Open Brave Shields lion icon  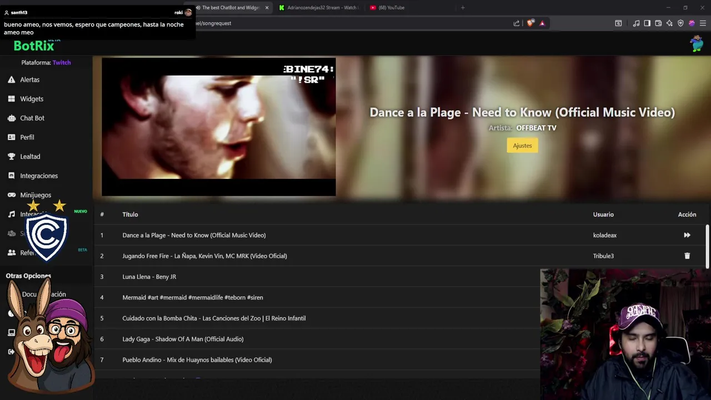530,23
